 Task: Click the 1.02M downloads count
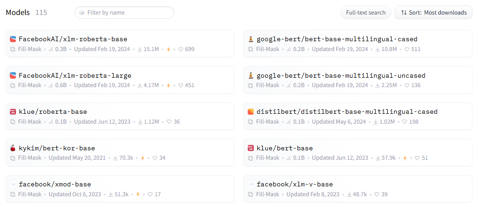387,122
